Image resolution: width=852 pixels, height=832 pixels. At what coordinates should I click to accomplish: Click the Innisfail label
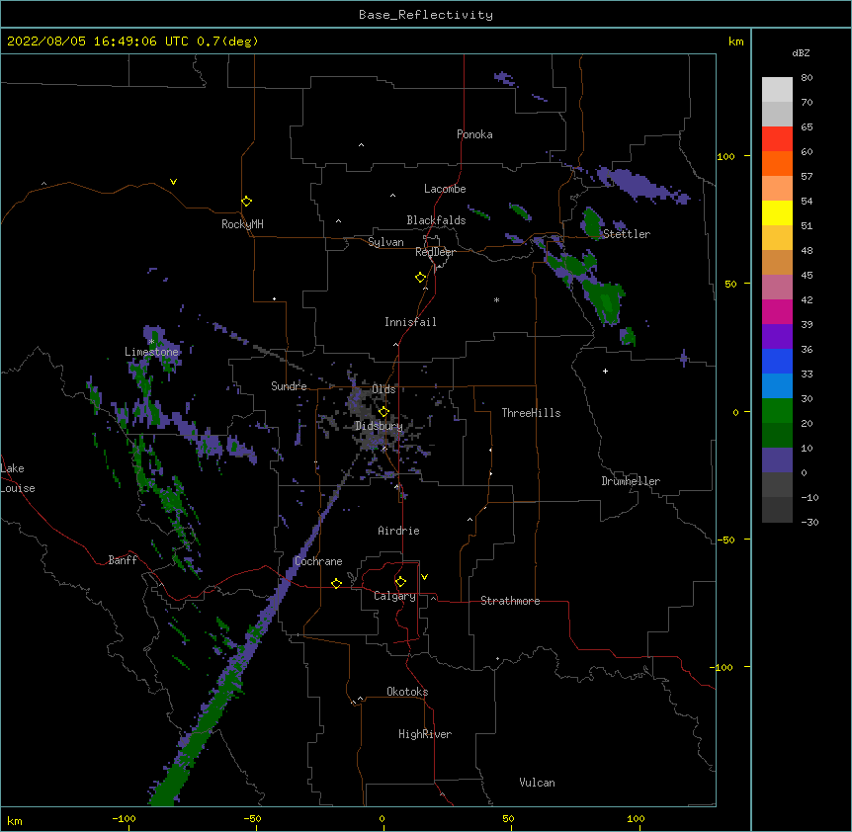(410, 322)
